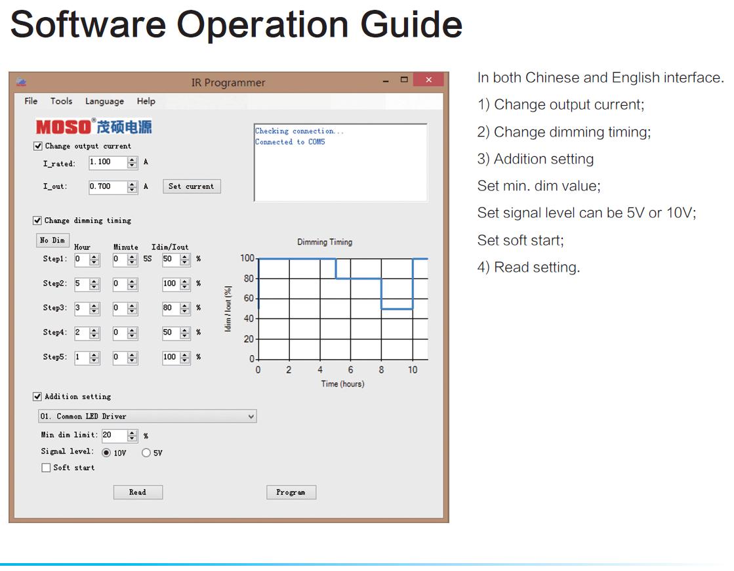734x571 pixels.
Task: Click the Step3 Idim/Iout value 80
Action: click(171, 308)
